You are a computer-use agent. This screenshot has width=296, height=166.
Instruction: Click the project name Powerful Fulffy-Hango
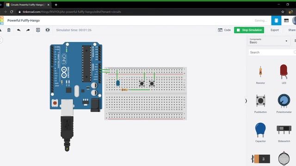click(x=24, y=20)
